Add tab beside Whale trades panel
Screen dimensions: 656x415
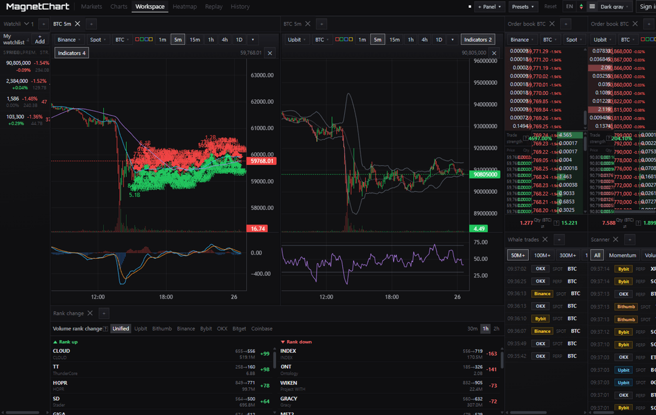coord(559,240)
